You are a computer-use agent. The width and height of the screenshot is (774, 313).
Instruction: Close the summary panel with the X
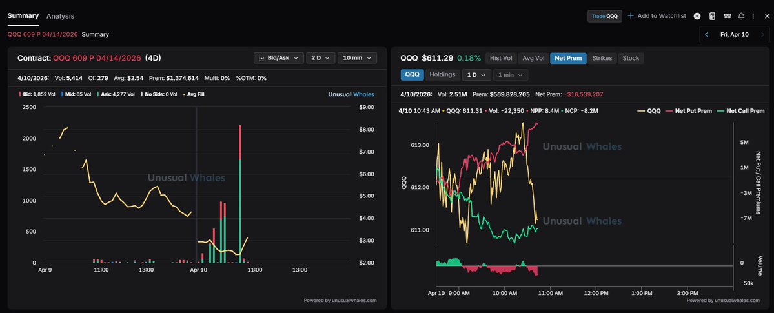coord(767,16)
